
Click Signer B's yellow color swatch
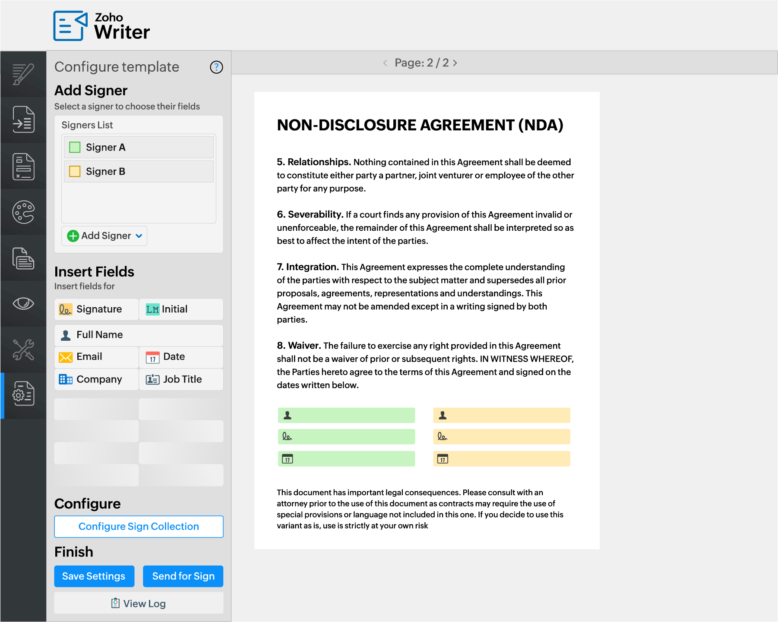click(75, 172)
